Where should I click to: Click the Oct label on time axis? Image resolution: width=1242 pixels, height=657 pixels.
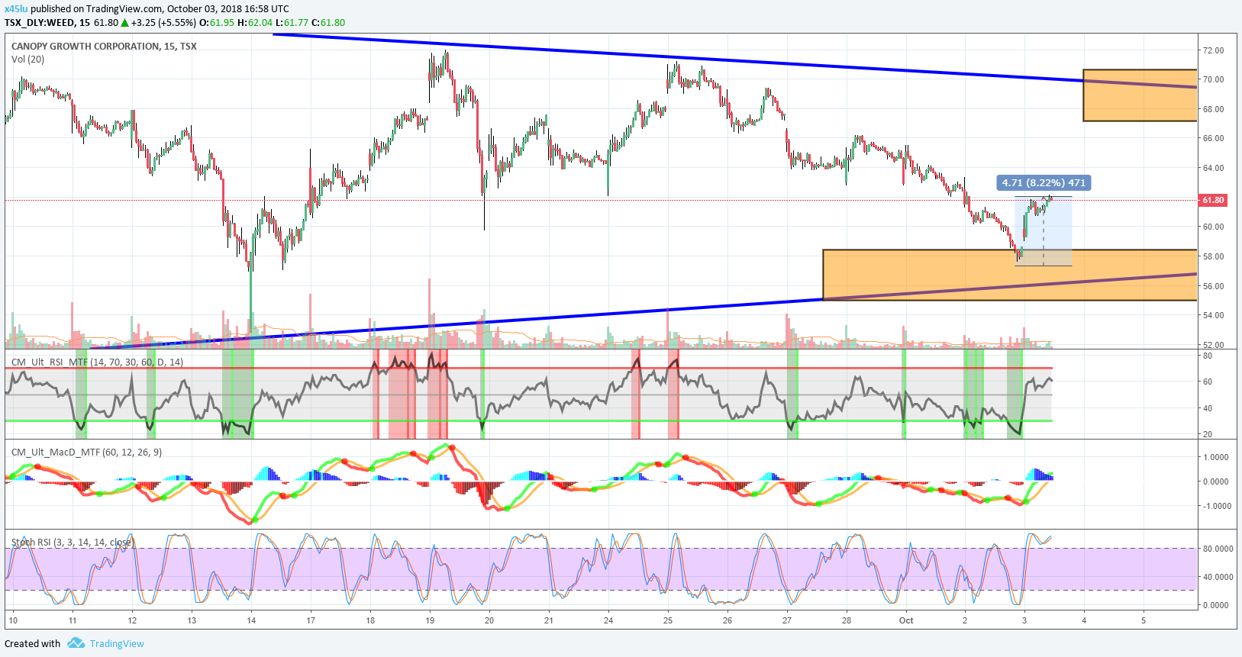906,620
